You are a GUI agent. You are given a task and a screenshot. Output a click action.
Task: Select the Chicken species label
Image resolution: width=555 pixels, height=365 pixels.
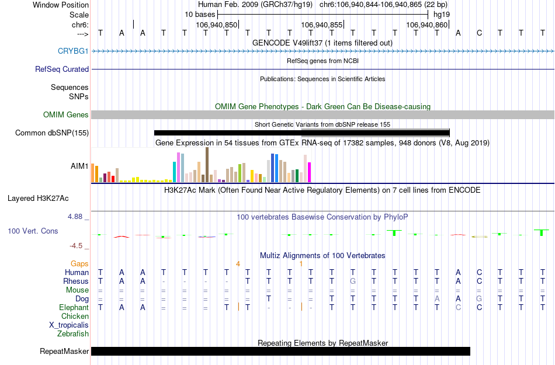pos(75,316)
